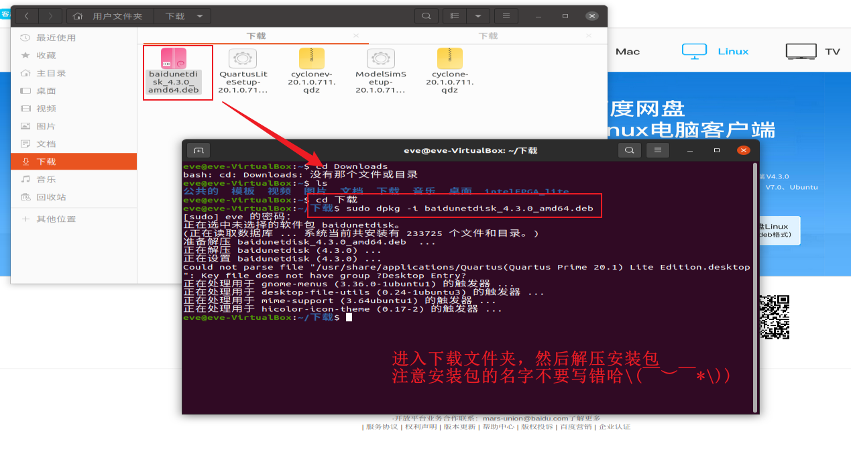This screenshot has height=456, width=851.
Task: Open 音乐 folder in the sidebar
Action: [x=74, y=180]
